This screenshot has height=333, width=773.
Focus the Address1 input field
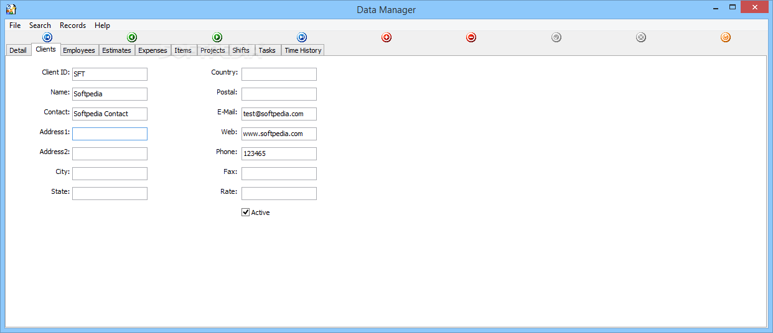pyautogui.click(x=110, y=134)
